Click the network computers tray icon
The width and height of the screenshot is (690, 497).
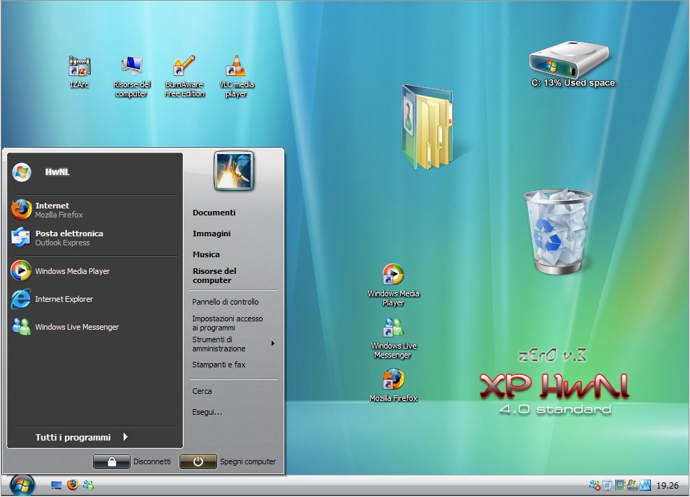[x=632, y=485]
